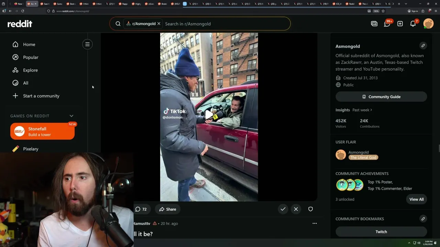The width and height of the screenshot is (440, 247).
Task: Open the 72 comments button
Action: 141,209
